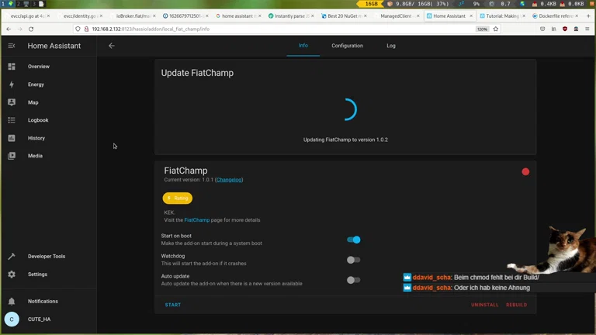The height and width of the screenshot is (335, 596).
Task: Open Settings gear icon in sidebar
Action: click(12, 275)
